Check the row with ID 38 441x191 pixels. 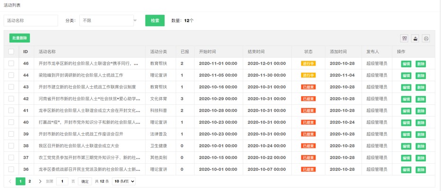coord(11,146)
